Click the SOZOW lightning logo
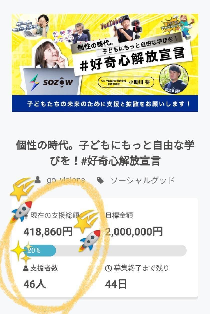 coord(34,82)
